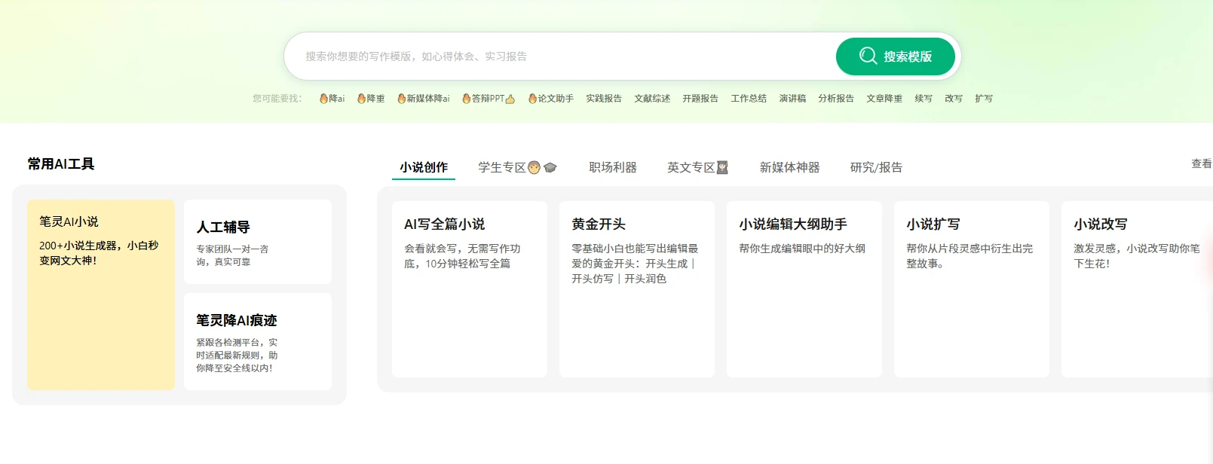This screenshot has height=464, width=1213.
Task: Select the 开题报告 suggestion link
Action: pyautogui.click(x=700, y=99)
